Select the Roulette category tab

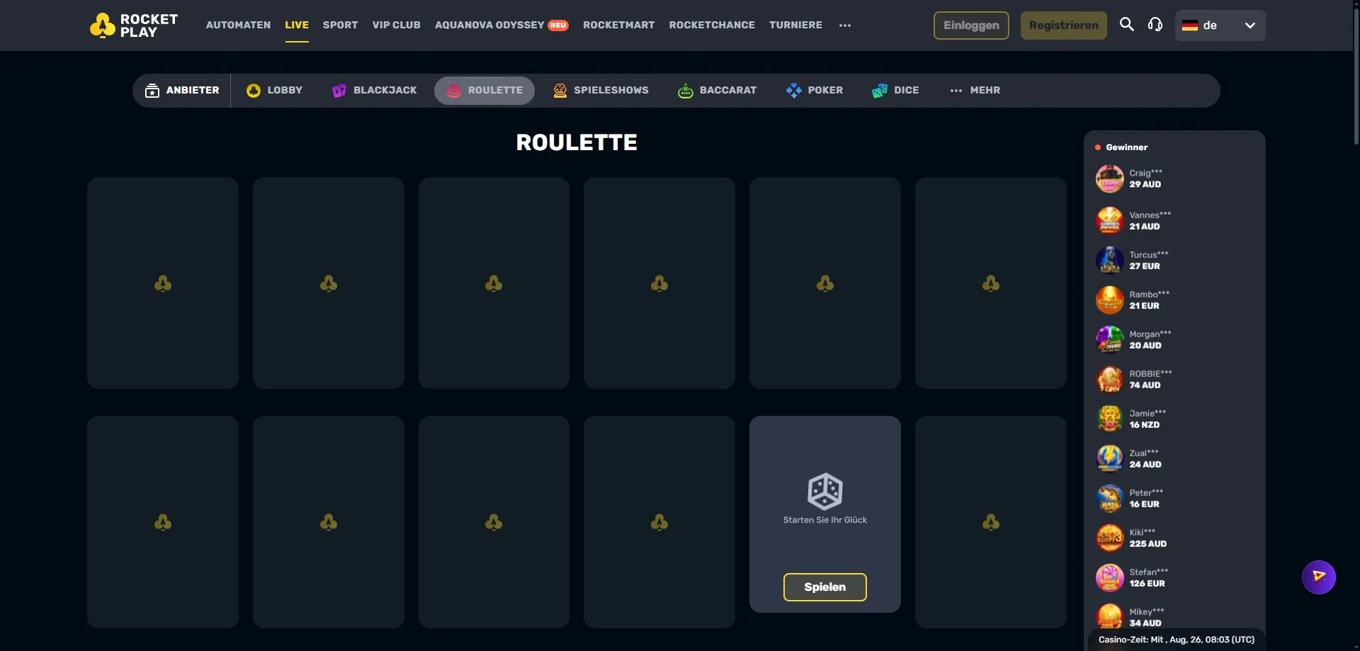484,91
